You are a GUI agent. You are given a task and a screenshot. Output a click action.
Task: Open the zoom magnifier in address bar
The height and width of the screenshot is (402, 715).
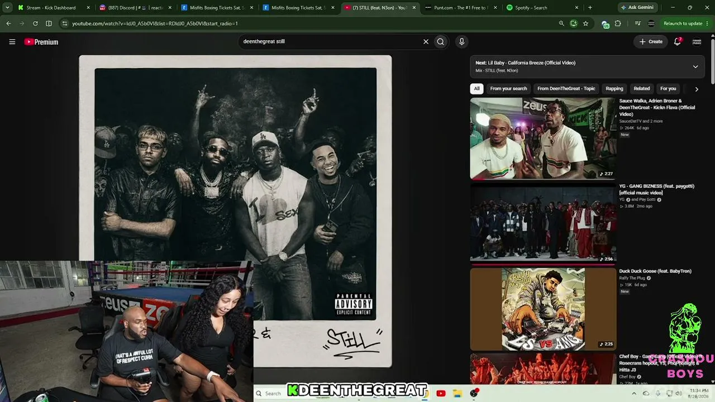point(561,23)
